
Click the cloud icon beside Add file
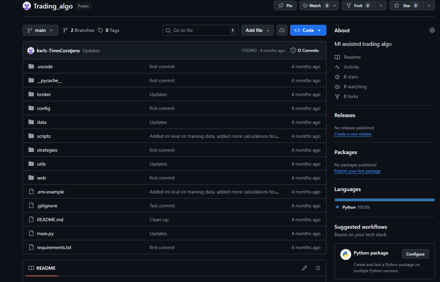click(282, 30)
